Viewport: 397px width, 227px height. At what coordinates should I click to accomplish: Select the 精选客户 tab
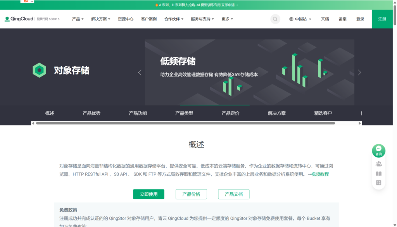click(323, 113)
